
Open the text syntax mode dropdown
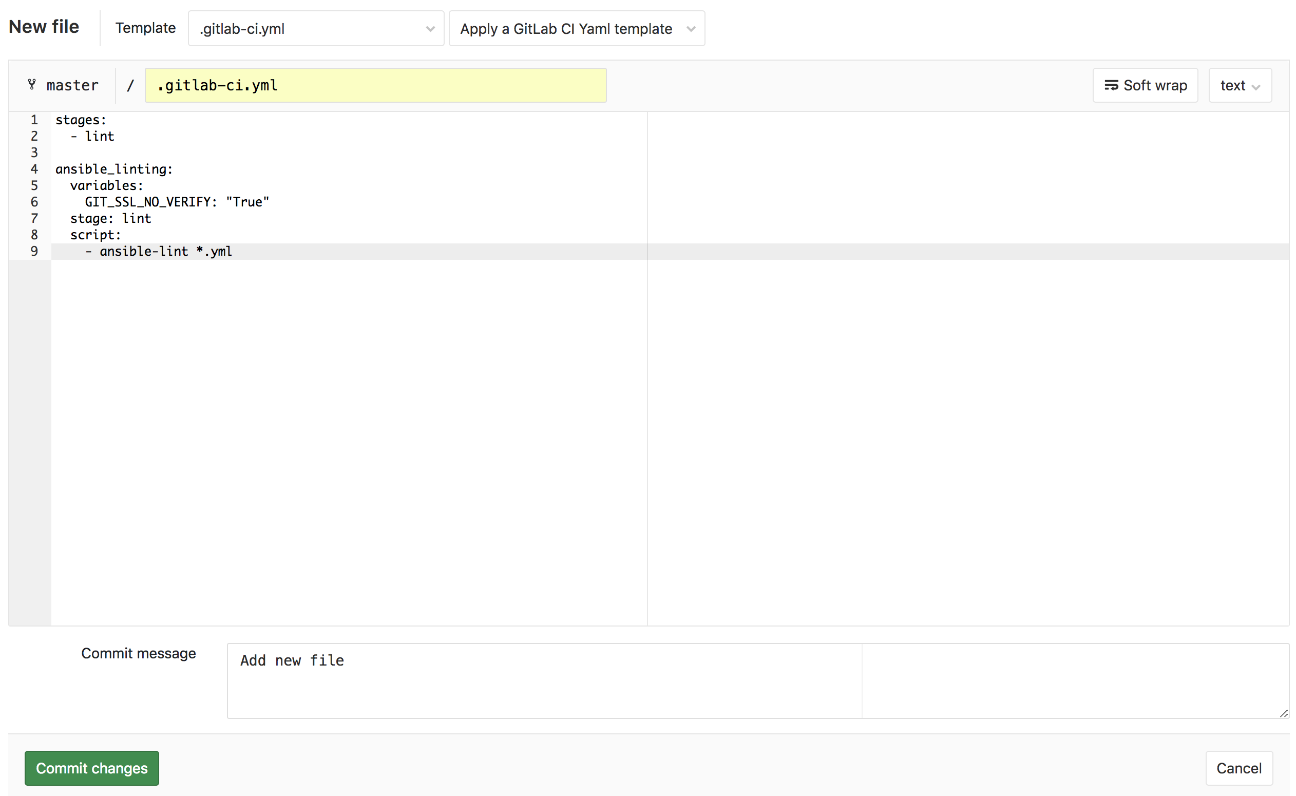(x=1241, y=85)
